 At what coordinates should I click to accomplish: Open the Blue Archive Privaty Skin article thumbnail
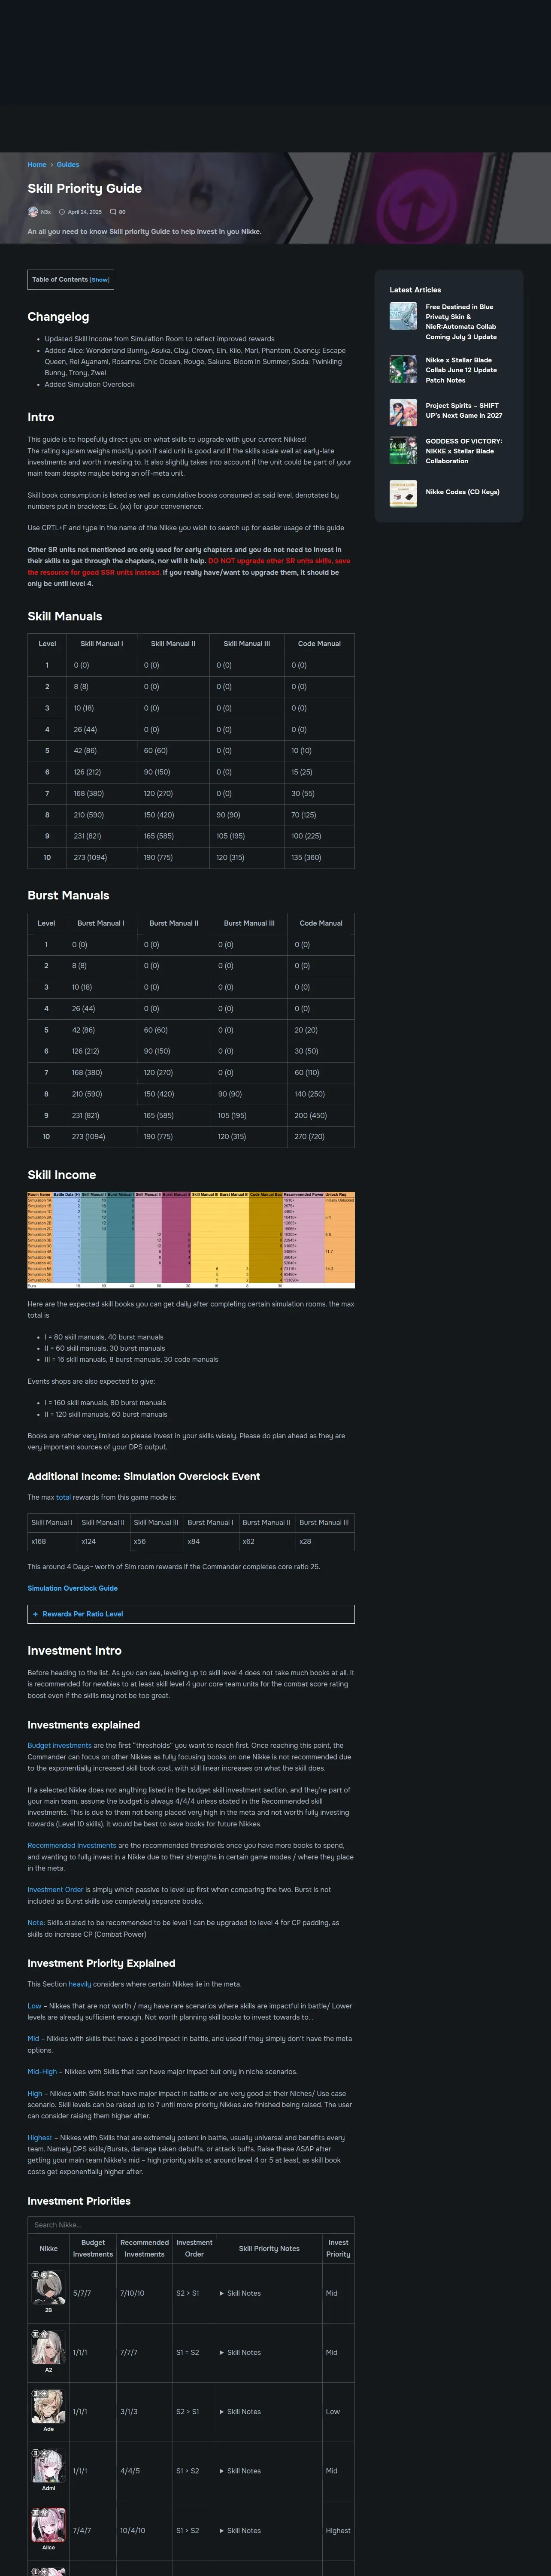click(403, 316)
